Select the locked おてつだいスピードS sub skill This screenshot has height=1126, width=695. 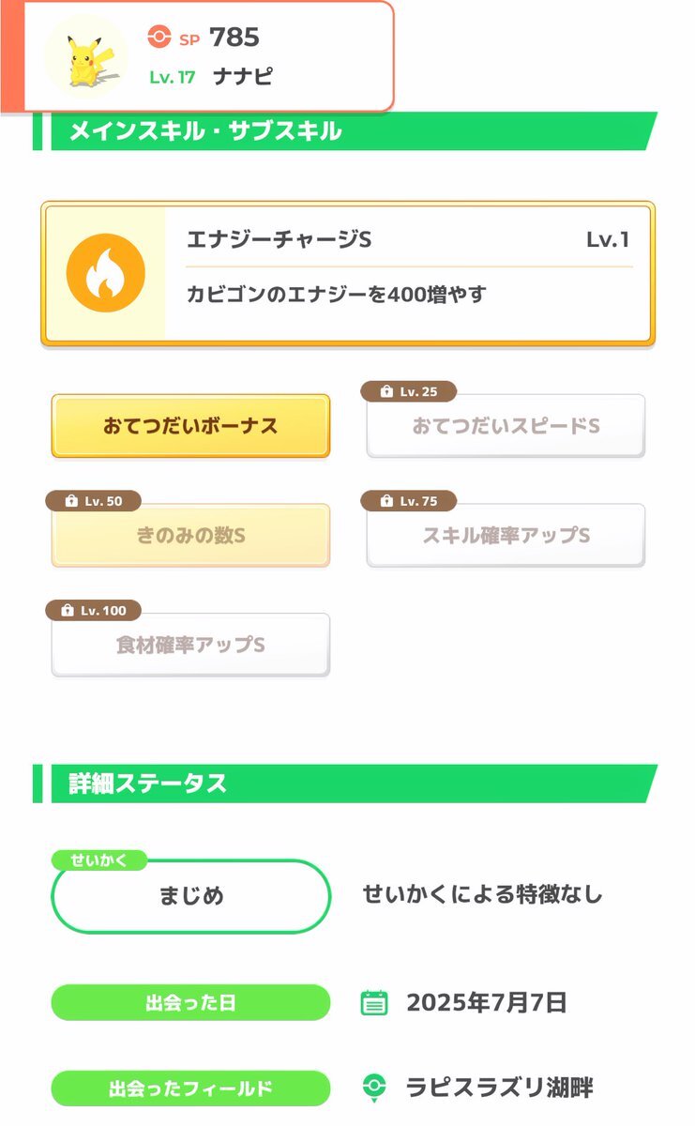coord(506,426)
